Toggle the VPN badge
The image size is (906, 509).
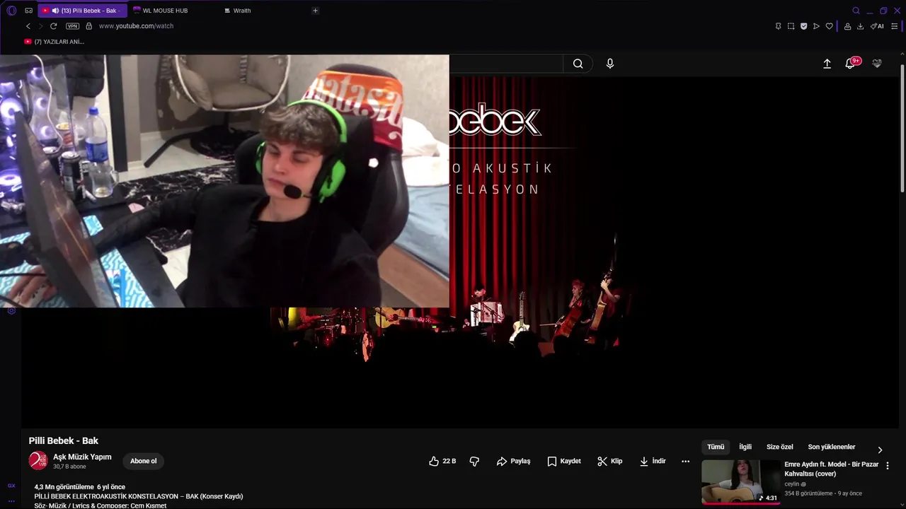(x=72, y=26)
